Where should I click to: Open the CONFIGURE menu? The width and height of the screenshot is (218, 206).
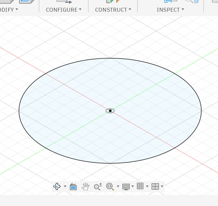[64, 10]
